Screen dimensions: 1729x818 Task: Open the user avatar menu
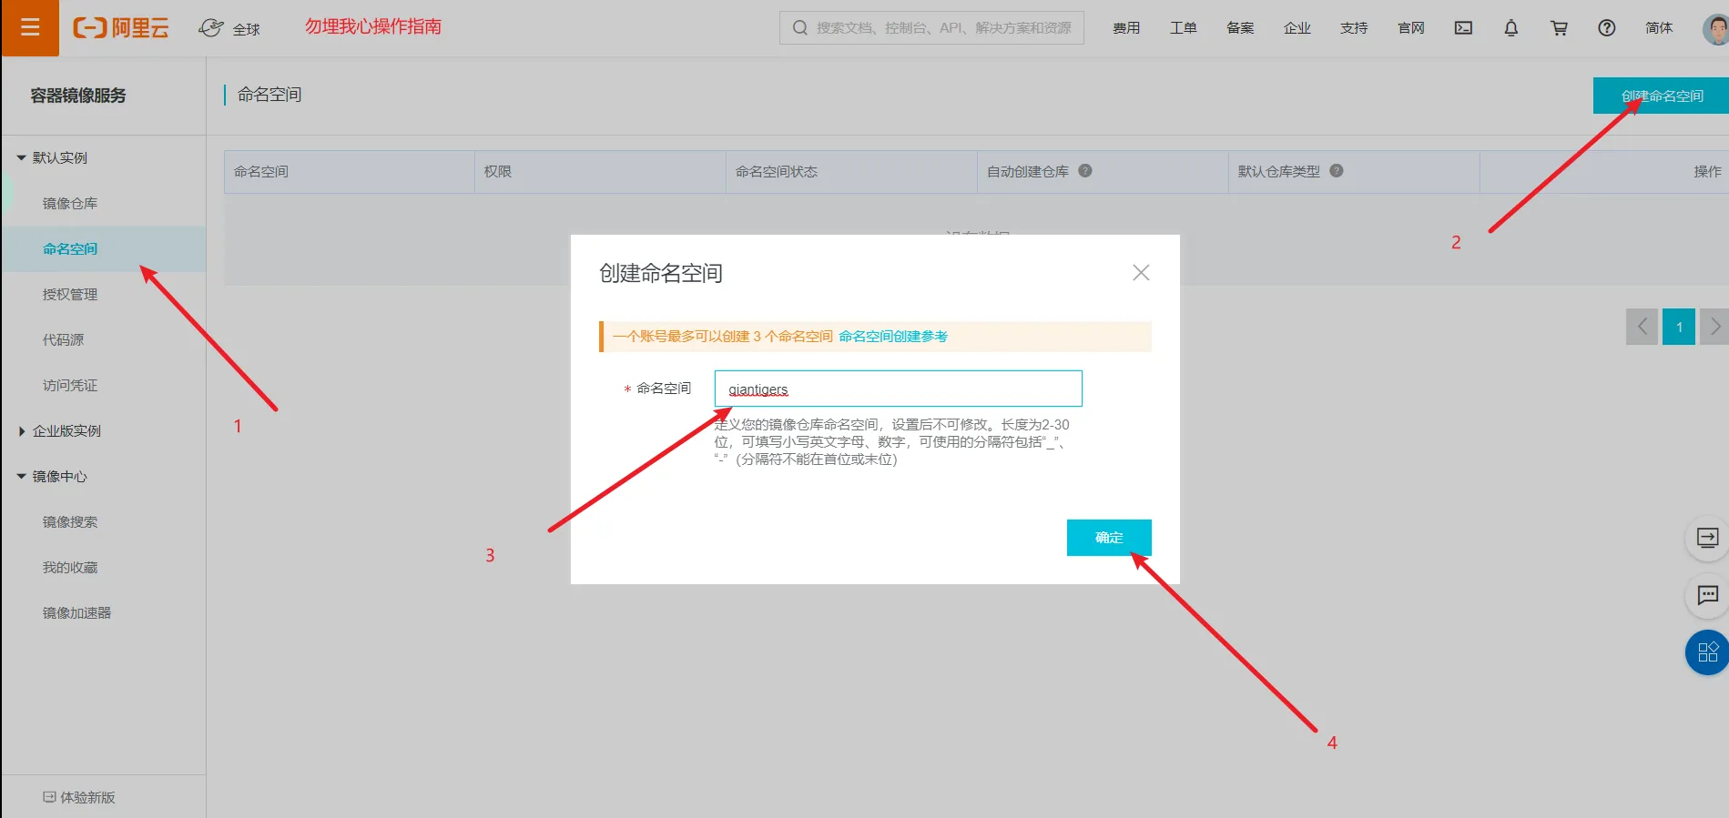click(x=1715, y=29)
